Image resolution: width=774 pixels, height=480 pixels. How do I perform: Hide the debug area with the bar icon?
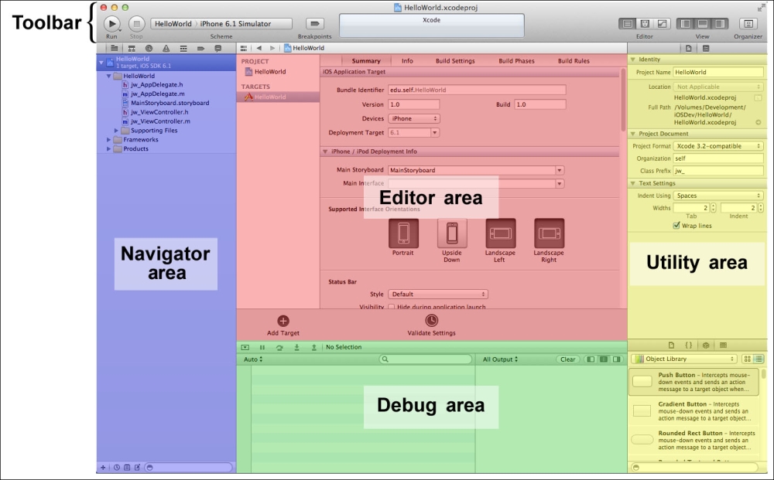[245, 347]
